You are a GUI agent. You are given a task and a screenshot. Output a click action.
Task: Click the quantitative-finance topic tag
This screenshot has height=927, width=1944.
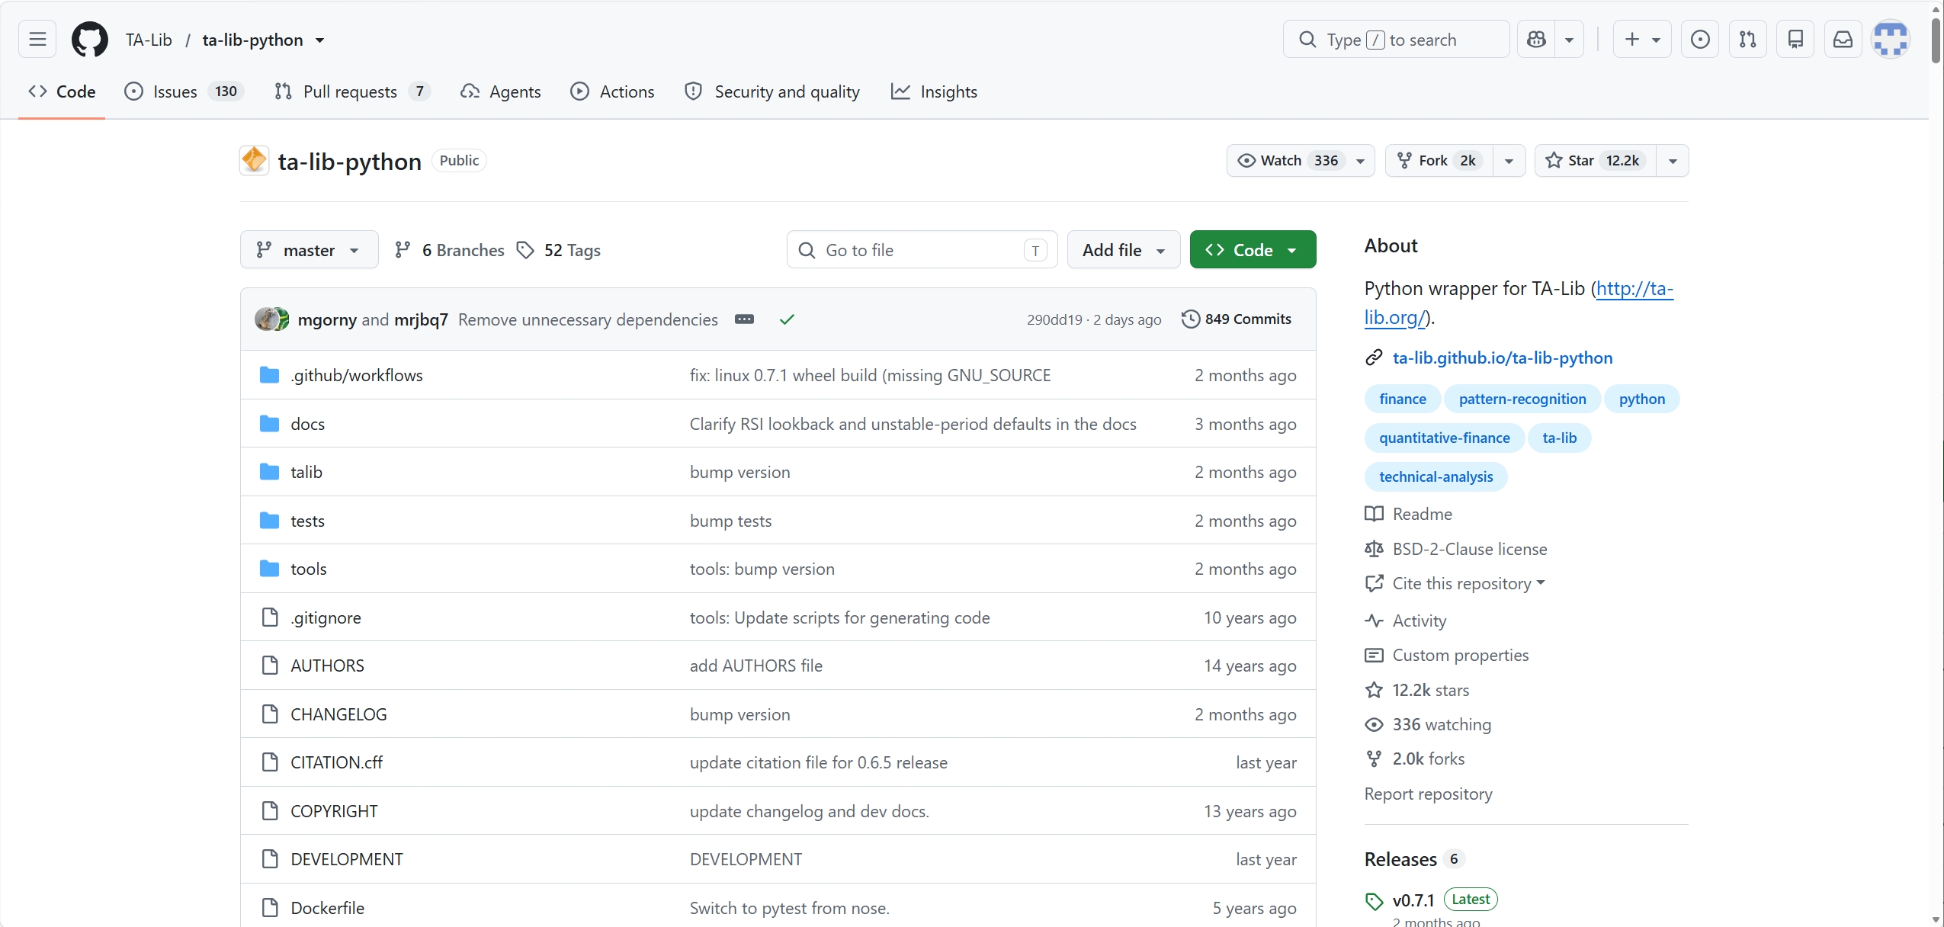[x=1444, y=437]
